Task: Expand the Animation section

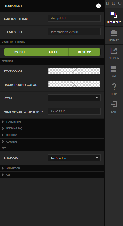Action: tap(52, 168)
